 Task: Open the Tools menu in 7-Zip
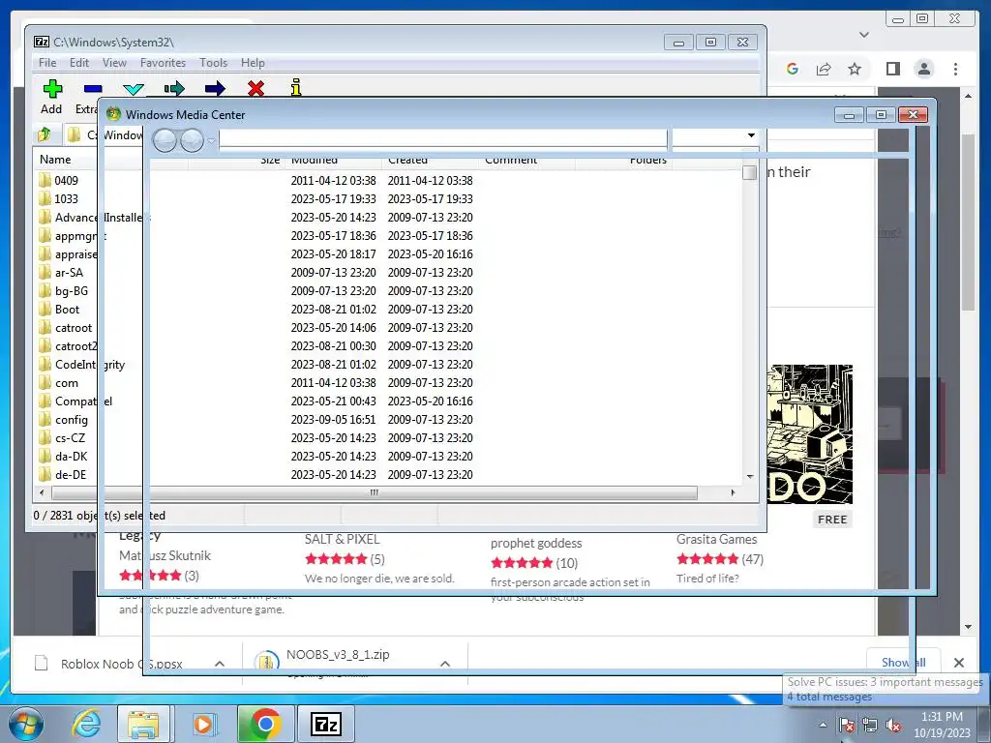(213, 63)
